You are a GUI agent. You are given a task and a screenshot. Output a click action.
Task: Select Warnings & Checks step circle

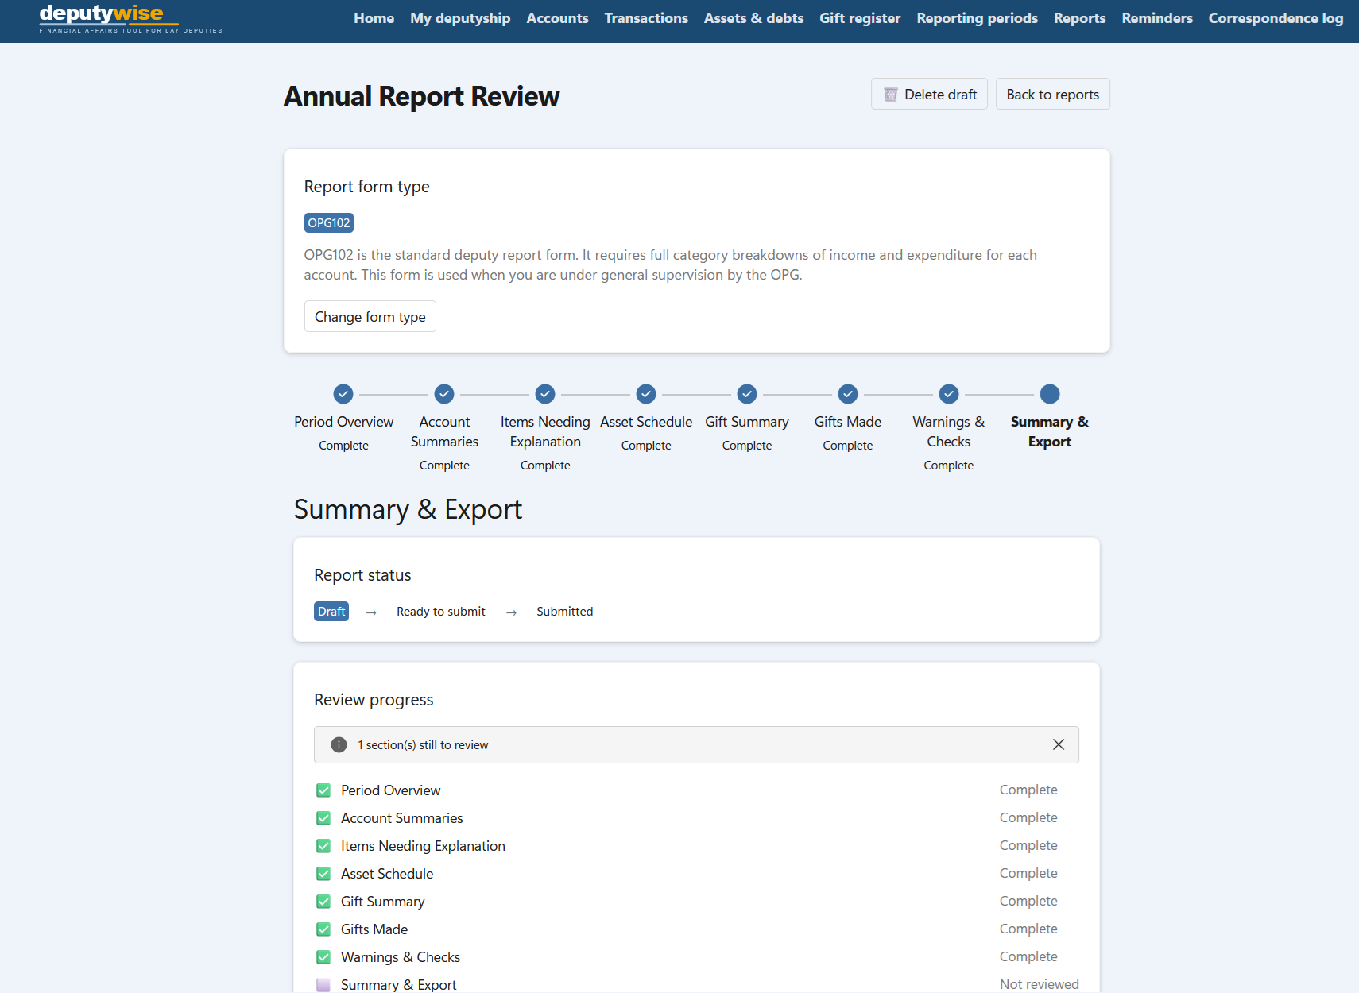click(949, 394)
